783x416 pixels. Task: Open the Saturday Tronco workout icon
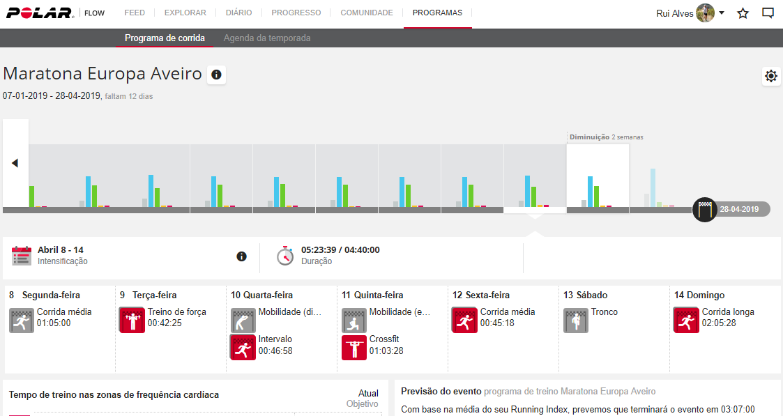575,320
